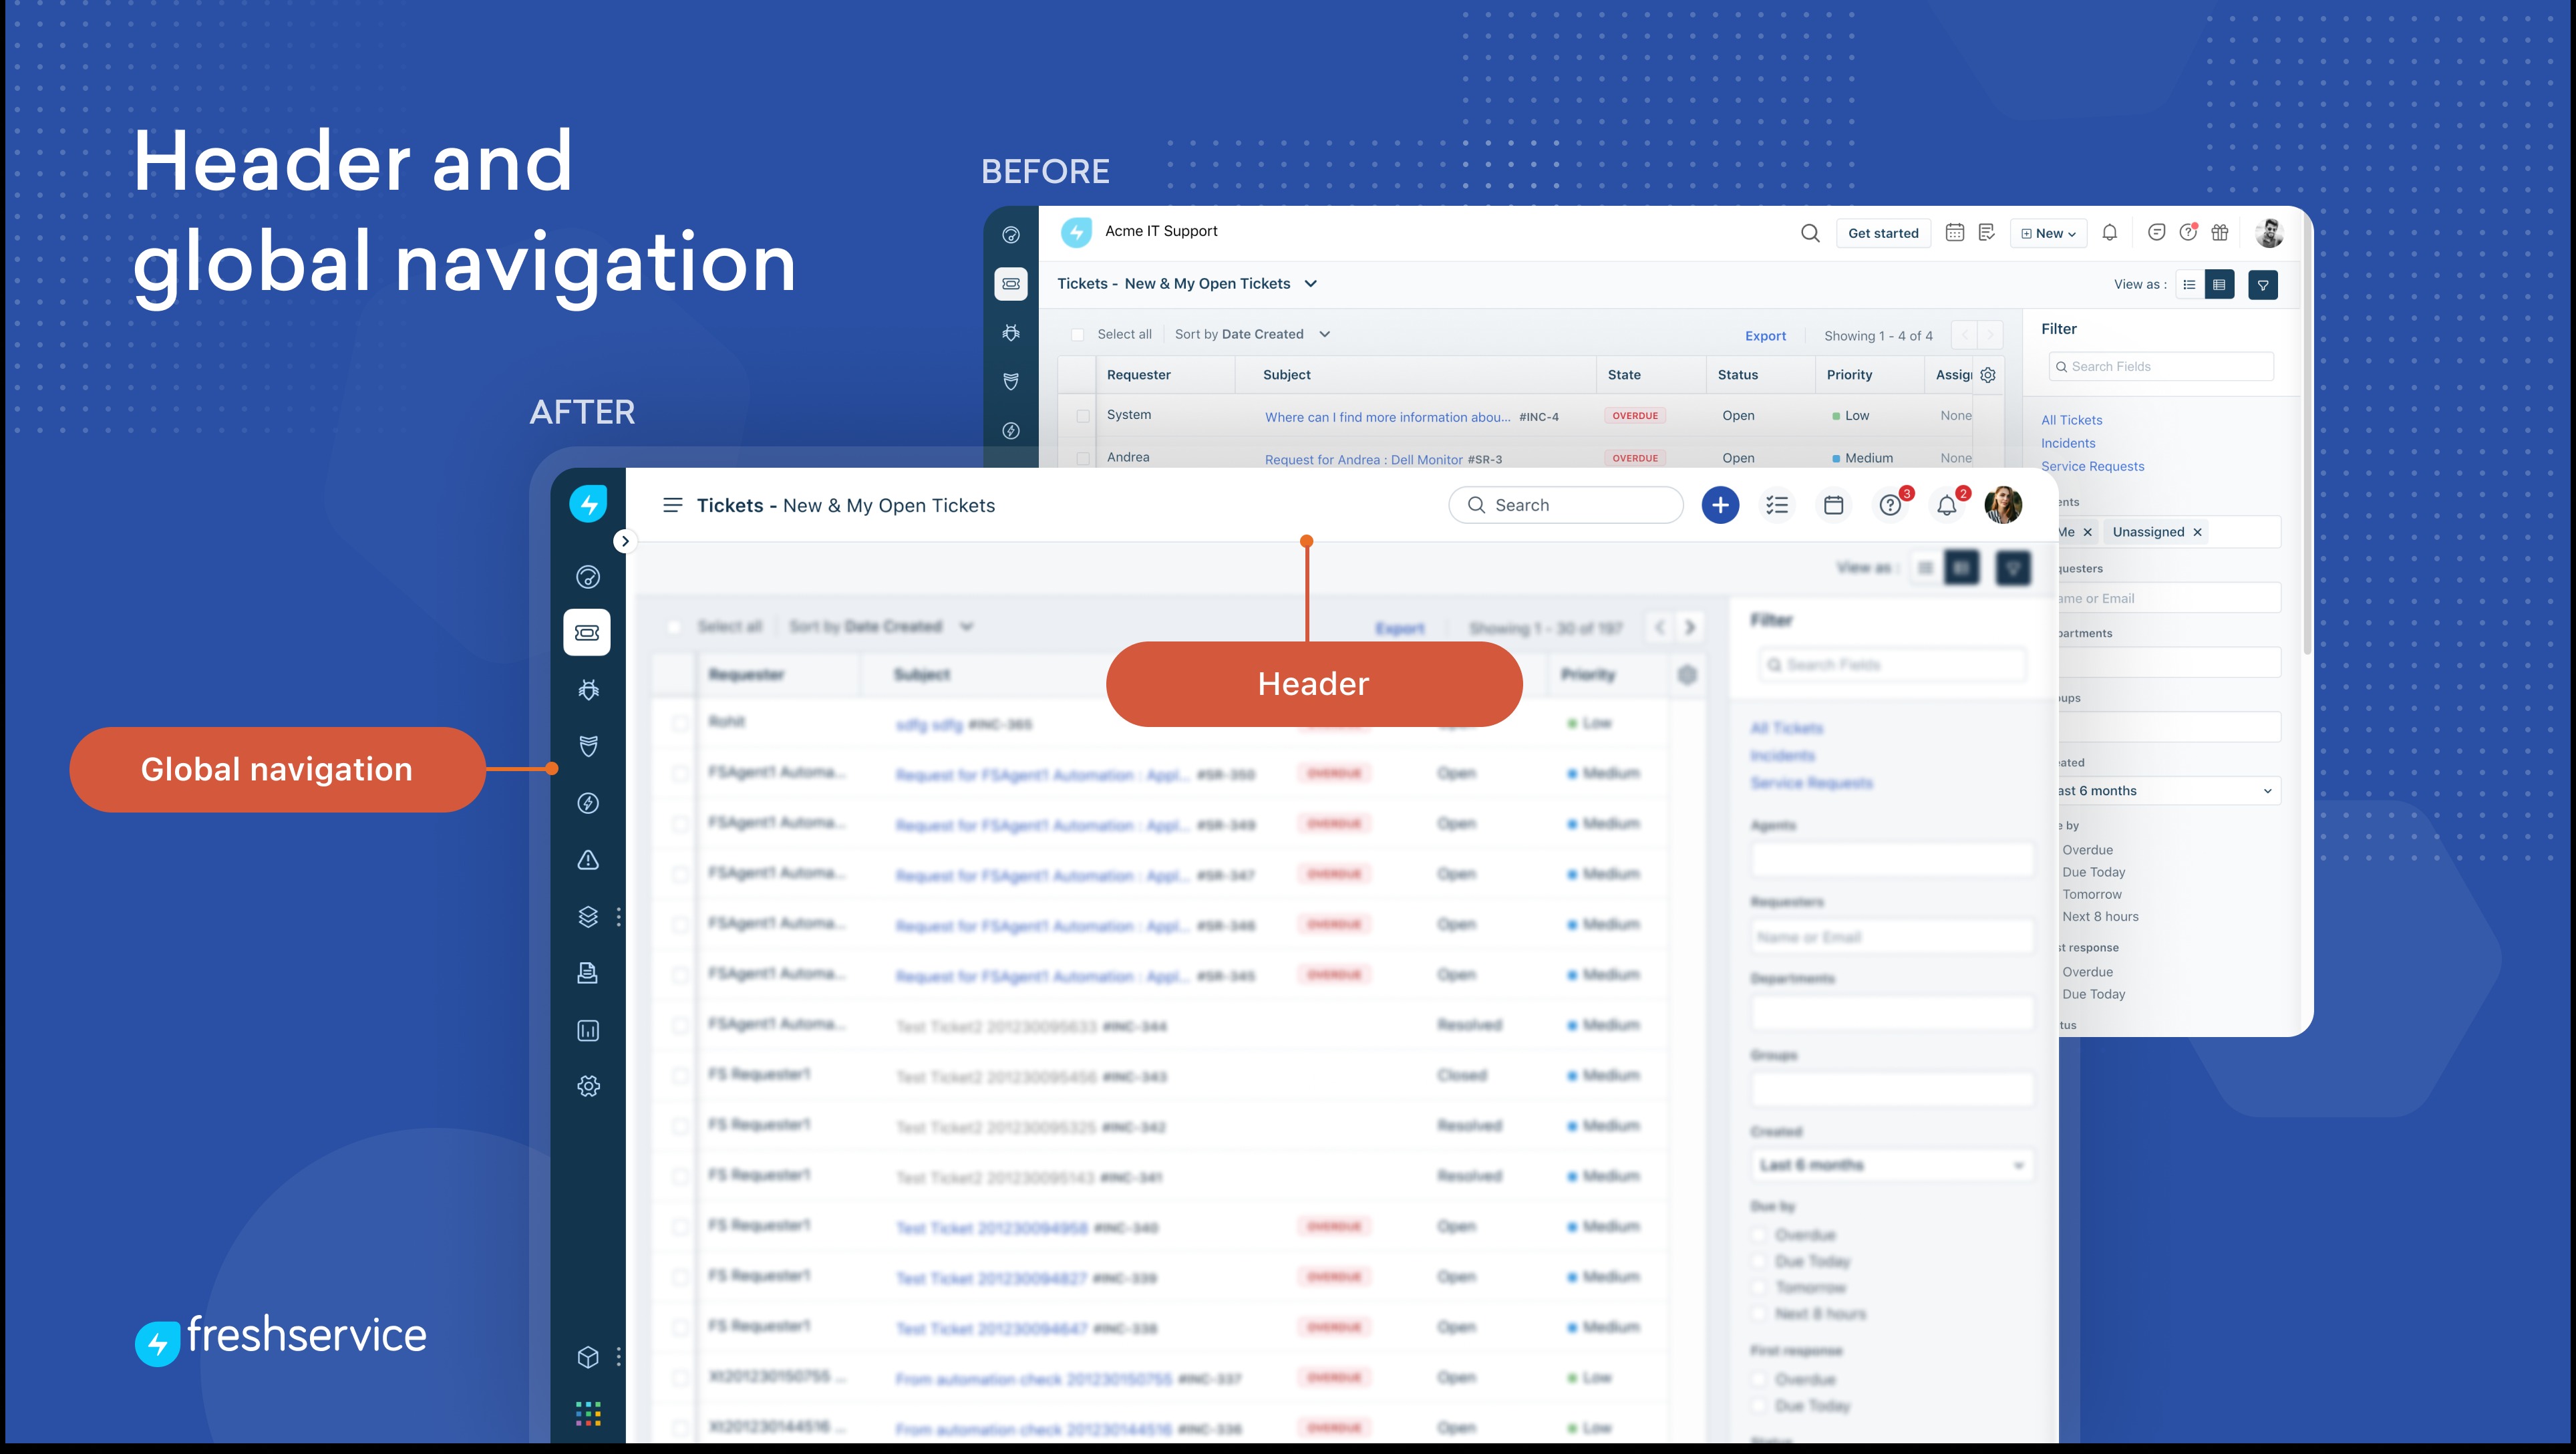
Task: Click the Freshservice logo in the AFTER sidebar
Action: coord(588,504)
